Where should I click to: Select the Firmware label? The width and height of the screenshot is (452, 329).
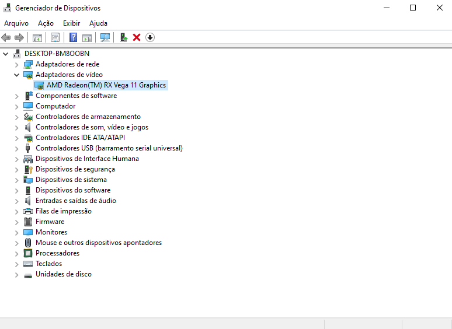pyautogui.click(x=50, y=222)
